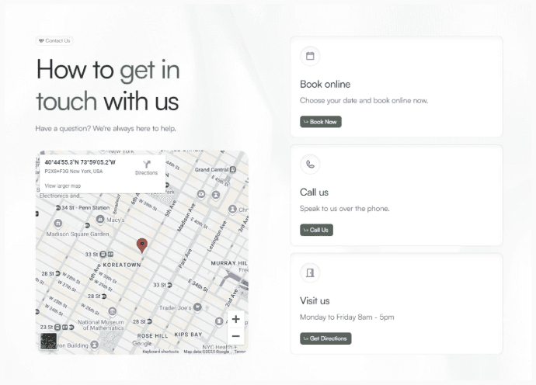
Task: Click the Google logo on the map
Action: tap(141, 343)
